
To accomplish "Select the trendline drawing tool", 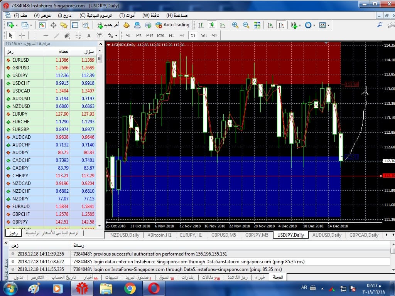I will (57, 35).
